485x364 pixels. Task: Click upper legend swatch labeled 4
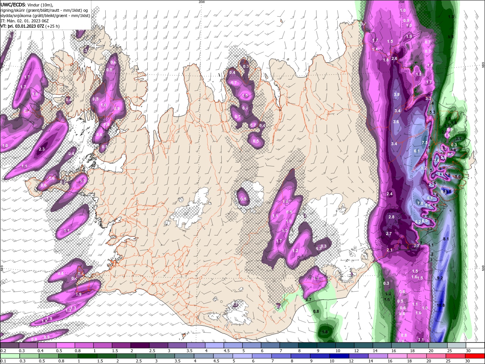click(x=214, y=345)
